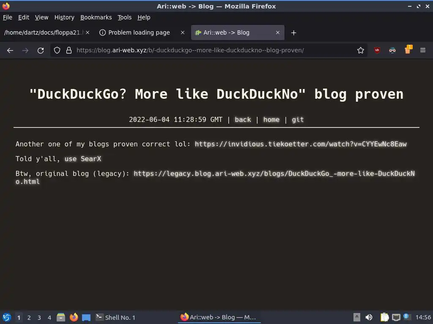Open the View menu
This screenshot has width=433, height=324.
coord(42,17)
